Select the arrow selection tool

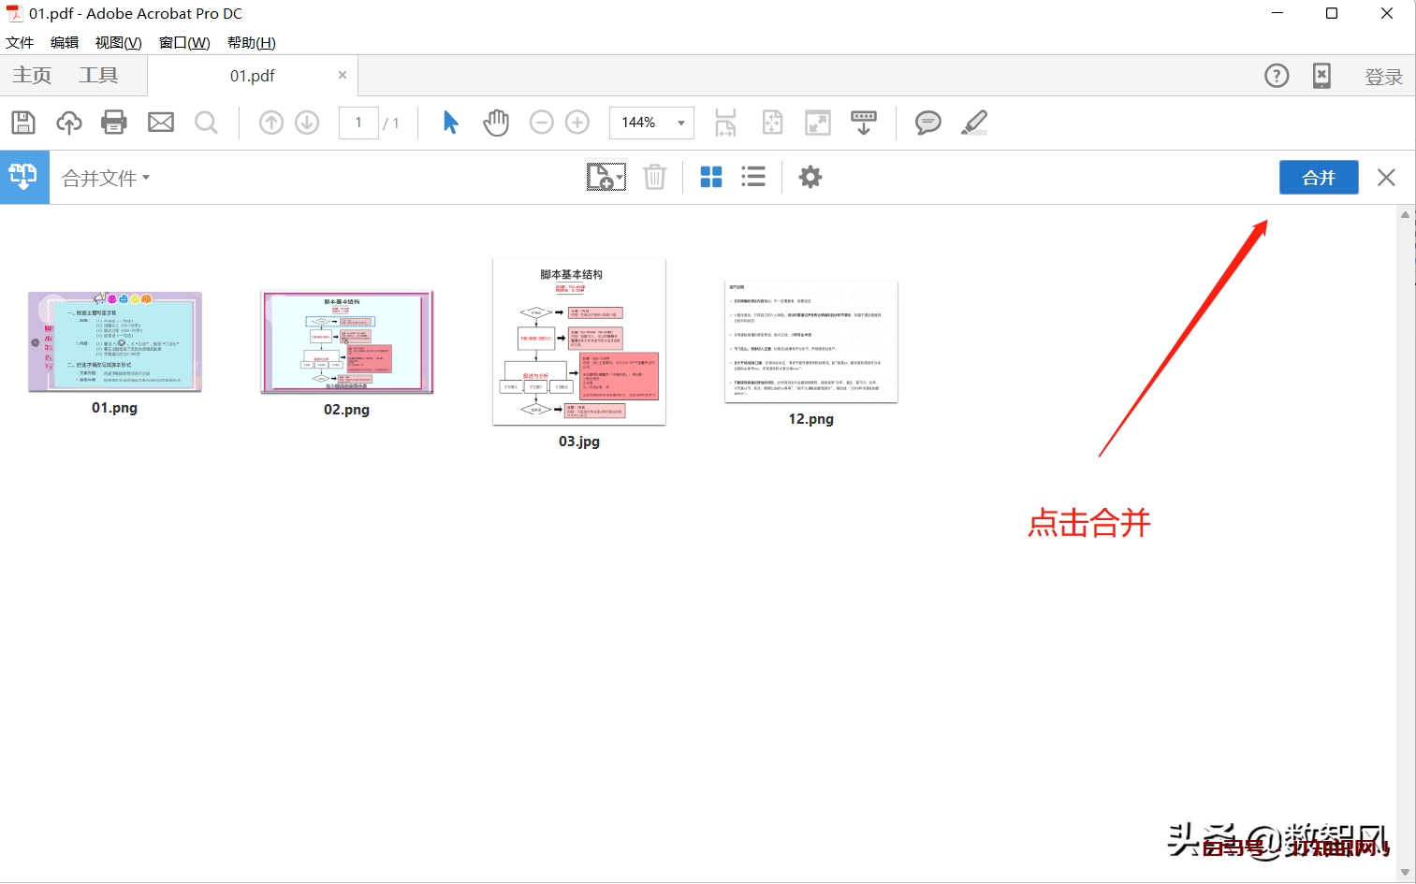click(450, 122)
